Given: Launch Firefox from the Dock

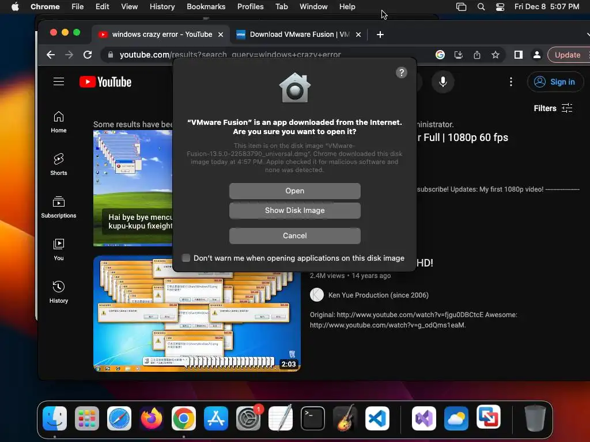Looking at the screenshot, I should [152, 418].
